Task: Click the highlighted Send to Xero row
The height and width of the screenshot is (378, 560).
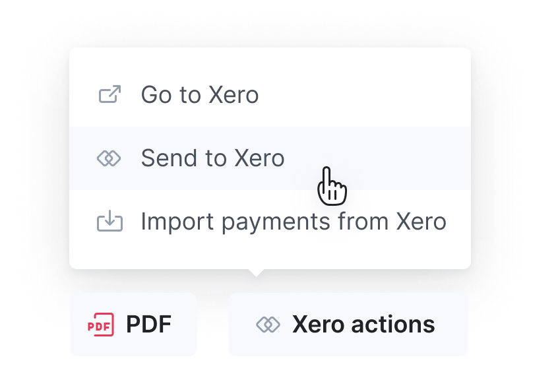Action: click(270, 158)
